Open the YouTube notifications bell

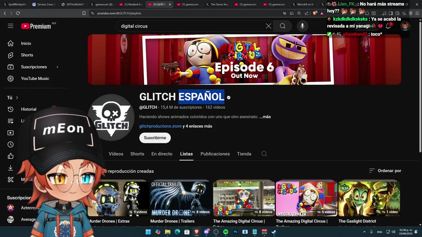[388, 26]
